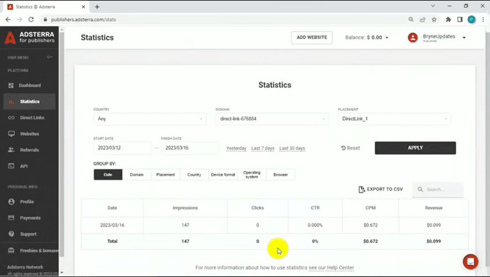Open the Country dropdown
The image size is (490, 277).
[150, 119]
